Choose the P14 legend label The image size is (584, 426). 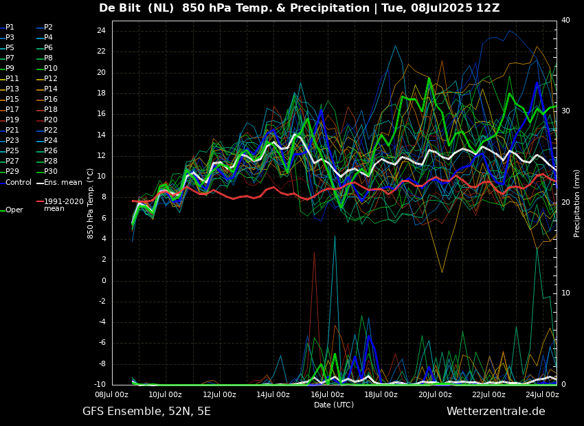(x=47, y=89)
